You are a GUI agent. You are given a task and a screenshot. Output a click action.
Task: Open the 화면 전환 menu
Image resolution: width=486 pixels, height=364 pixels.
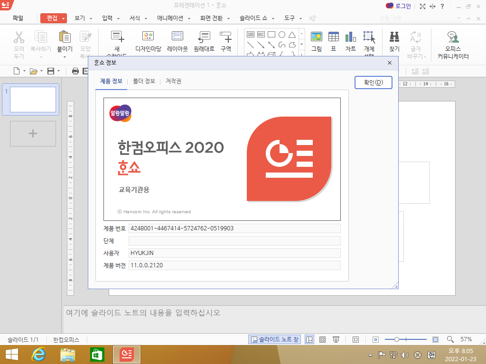click(x=211, y=18)
